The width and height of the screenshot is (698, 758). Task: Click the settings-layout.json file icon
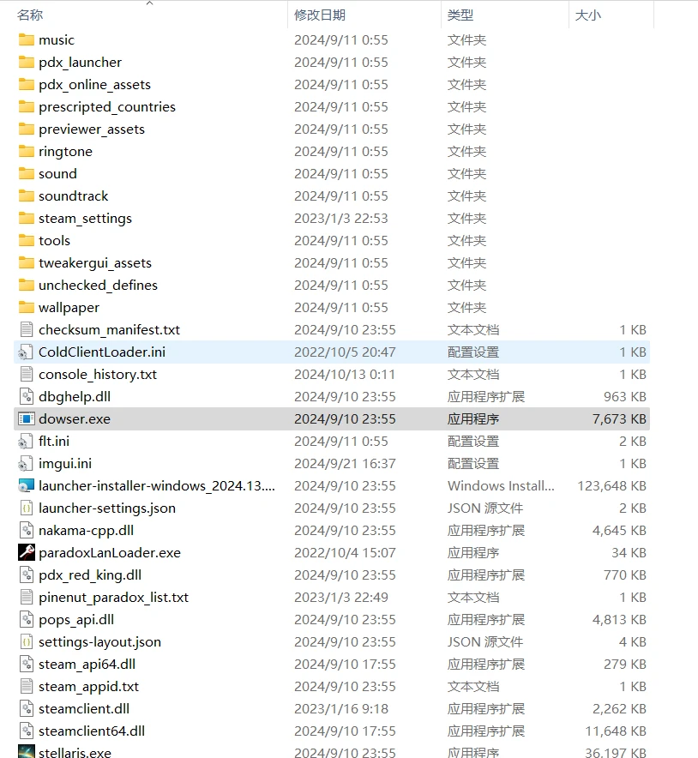(27, 641)
